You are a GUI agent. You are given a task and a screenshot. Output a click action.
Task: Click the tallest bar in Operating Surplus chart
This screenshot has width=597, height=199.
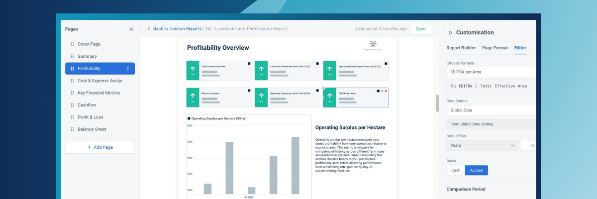click(296, 166)
